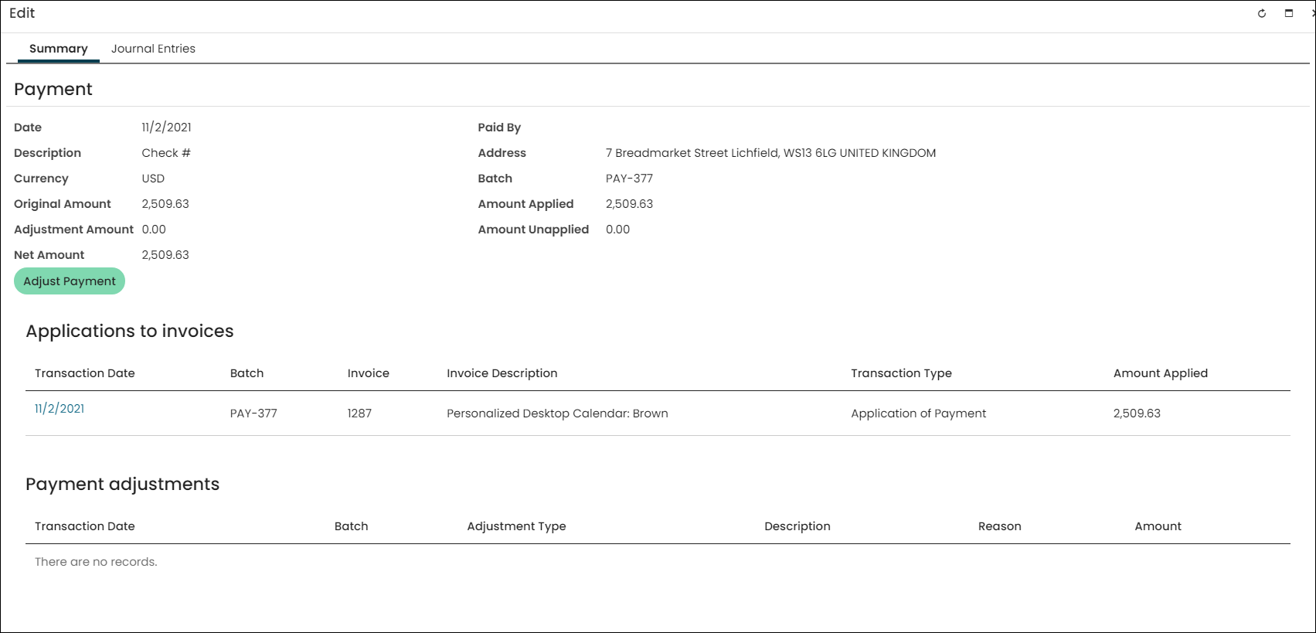Click the Reason column header
Viewport: 1316px width, 633px height.
click(1000, 526)
